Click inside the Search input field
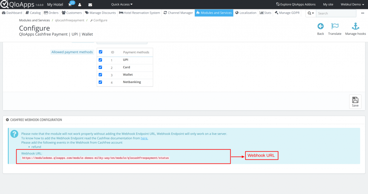 (x=336, y=13)
